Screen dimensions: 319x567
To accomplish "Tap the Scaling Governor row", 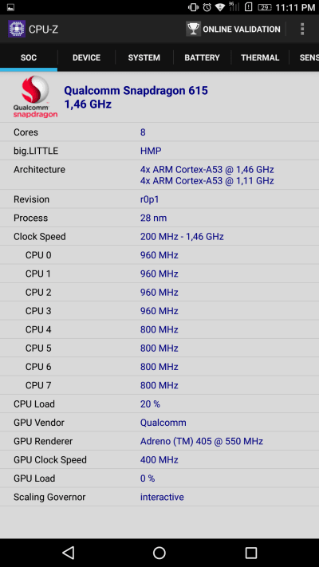I will tap(159, 497).
